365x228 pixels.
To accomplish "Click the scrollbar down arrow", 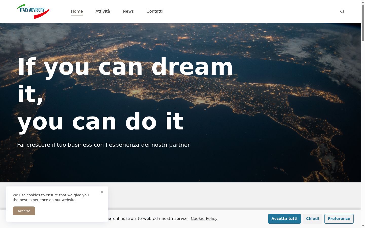I will (x=363, y=225).
